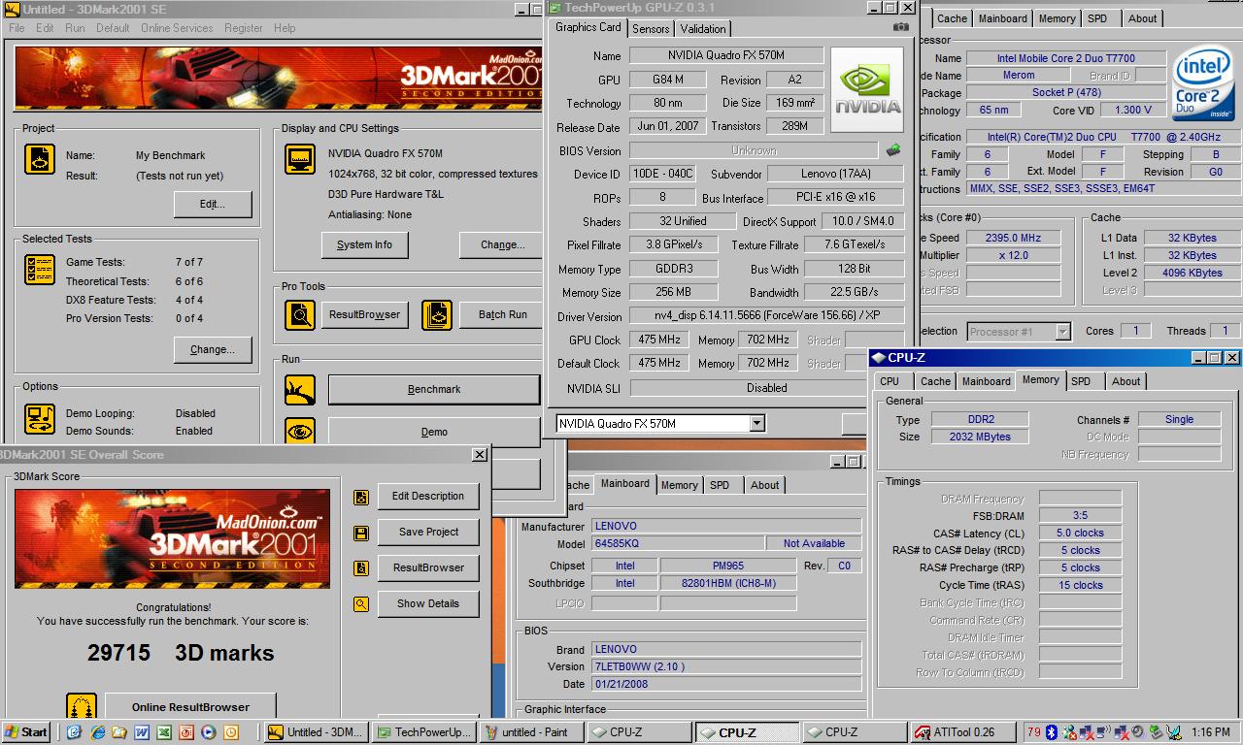The image size is (1243, 745).
Task: Click the floppy disk Save Project icon
Action: pos(361,533)
